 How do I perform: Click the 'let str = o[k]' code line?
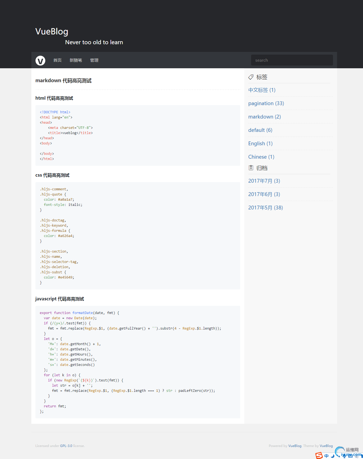72,386
